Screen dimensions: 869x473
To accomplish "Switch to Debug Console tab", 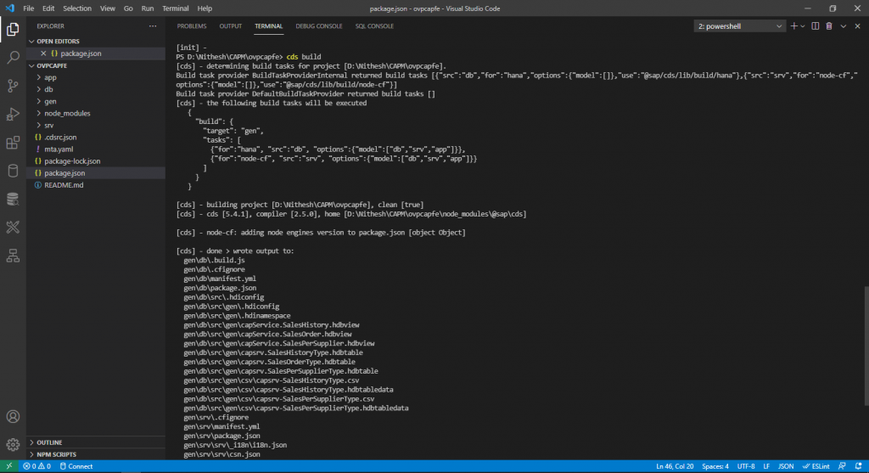I will click(319, 26).
